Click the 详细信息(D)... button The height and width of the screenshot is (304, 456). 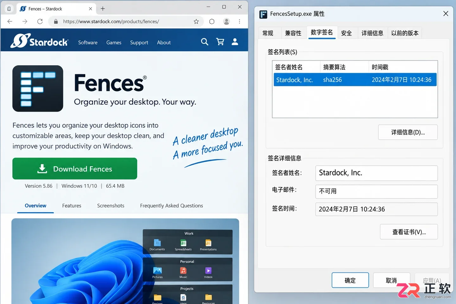408,132
